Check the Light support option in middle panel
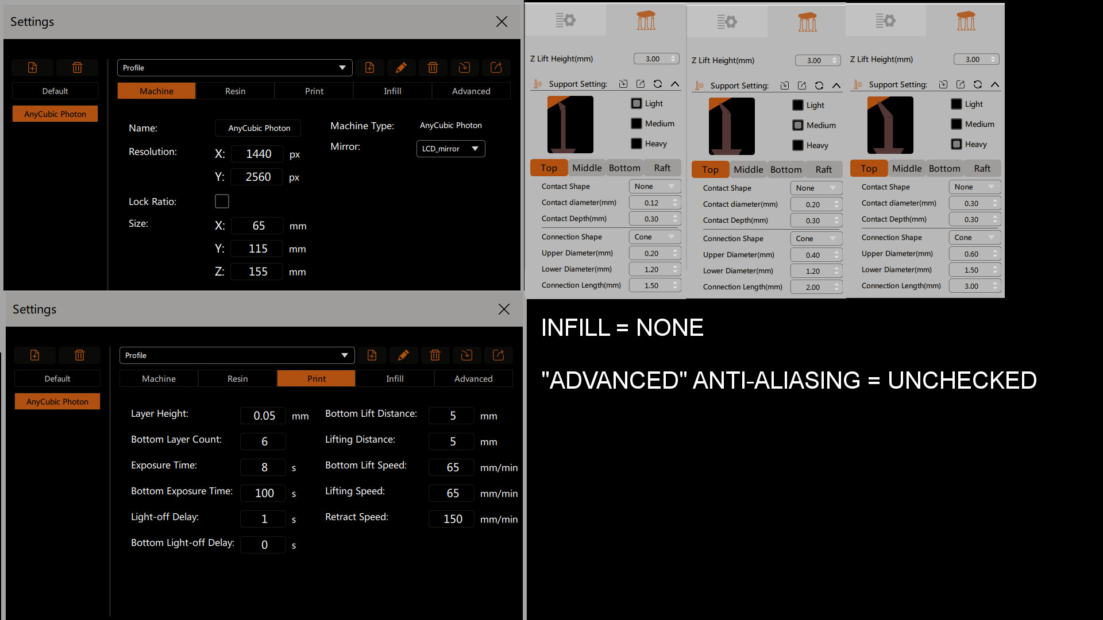The image size is (1103, 620). pos(798,105)
